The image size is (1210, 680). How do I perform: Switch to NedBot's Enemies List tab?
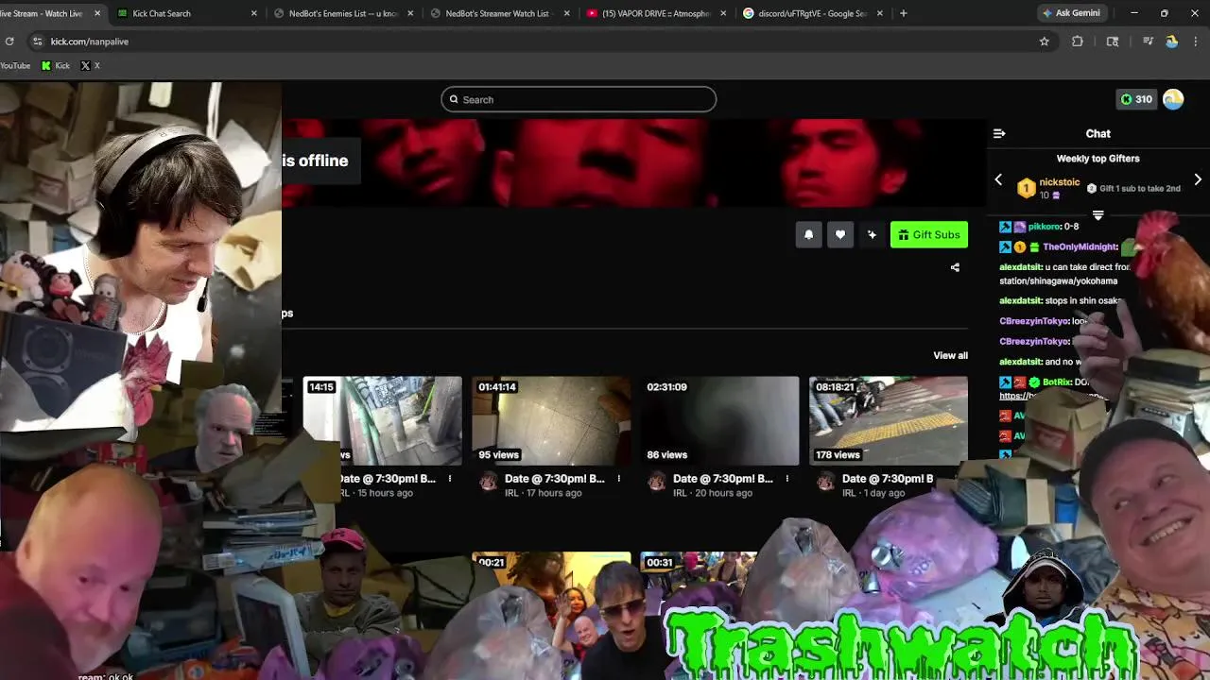click(x=344, y=13)
